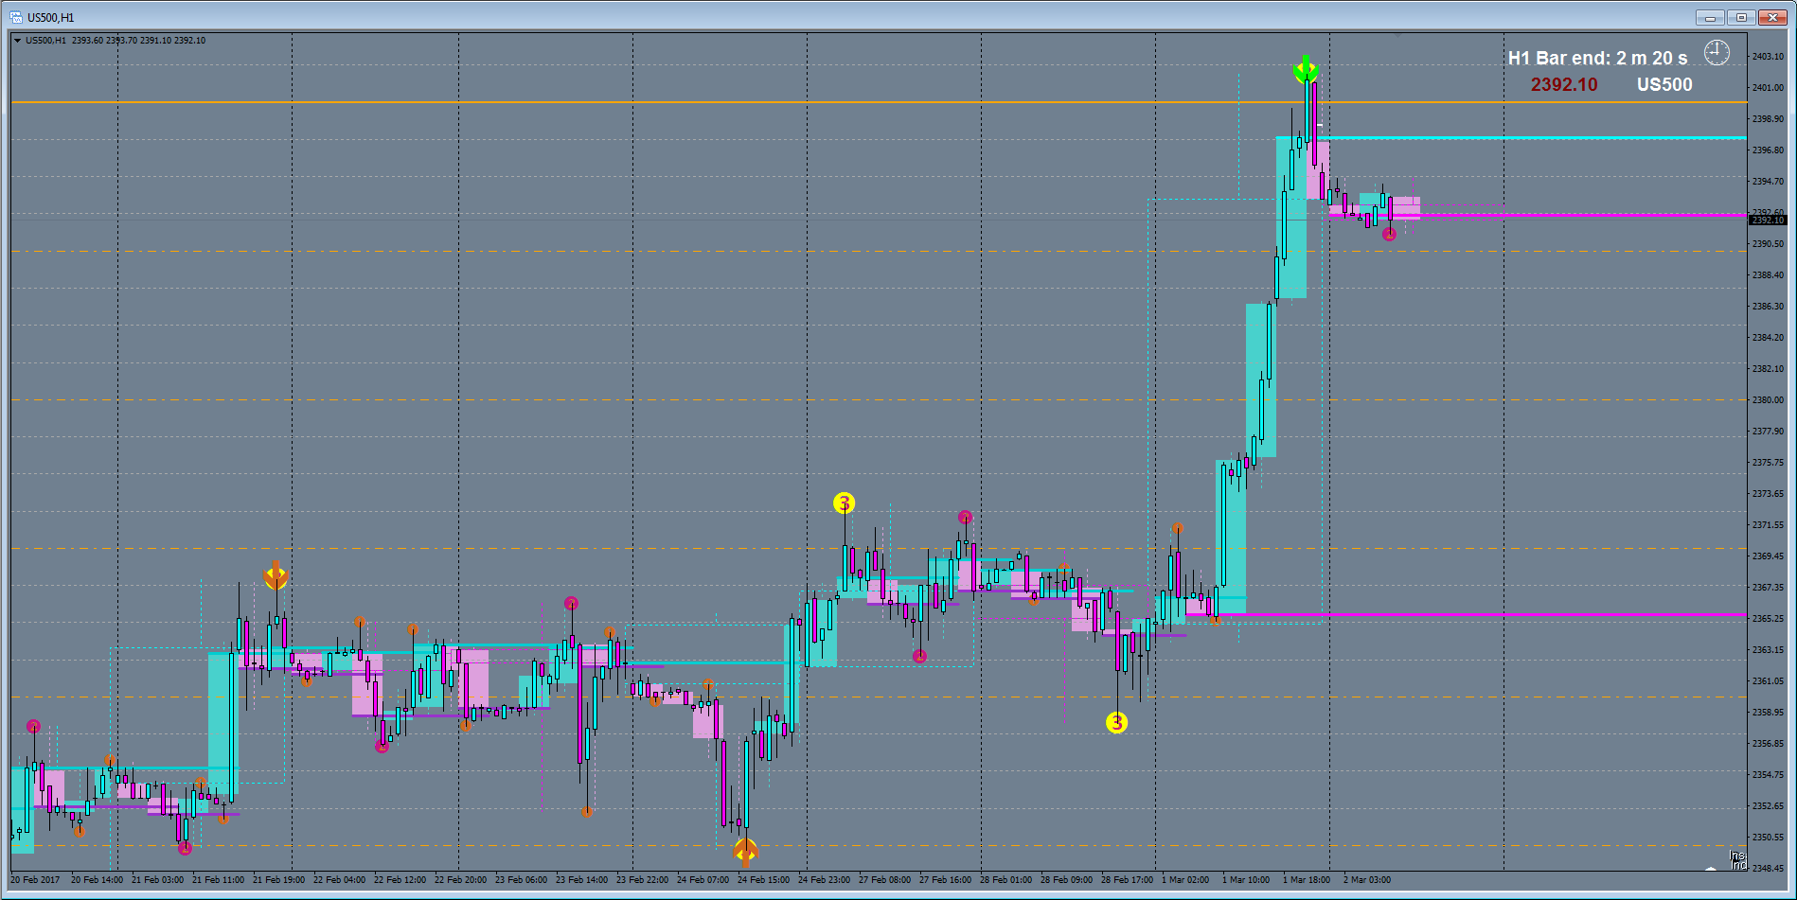Click 2380.00 on the price scale

(x=1768, y=400)
